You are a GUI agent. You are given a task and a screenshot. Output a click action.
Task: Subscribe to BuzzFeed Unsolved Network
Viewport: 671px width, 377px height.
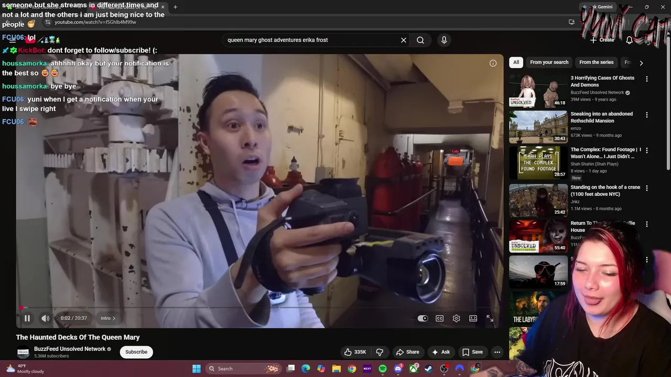click(x=136, y=352)
